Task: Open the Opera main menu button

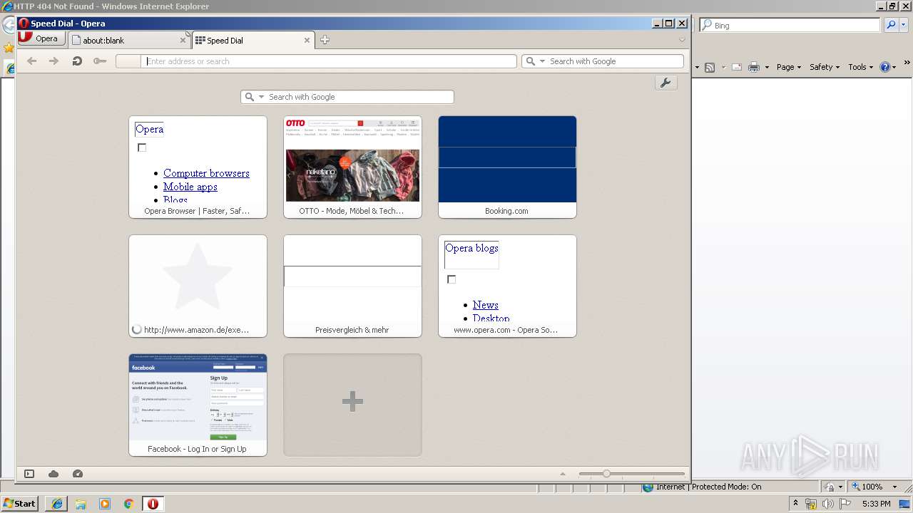Action: 41,38
